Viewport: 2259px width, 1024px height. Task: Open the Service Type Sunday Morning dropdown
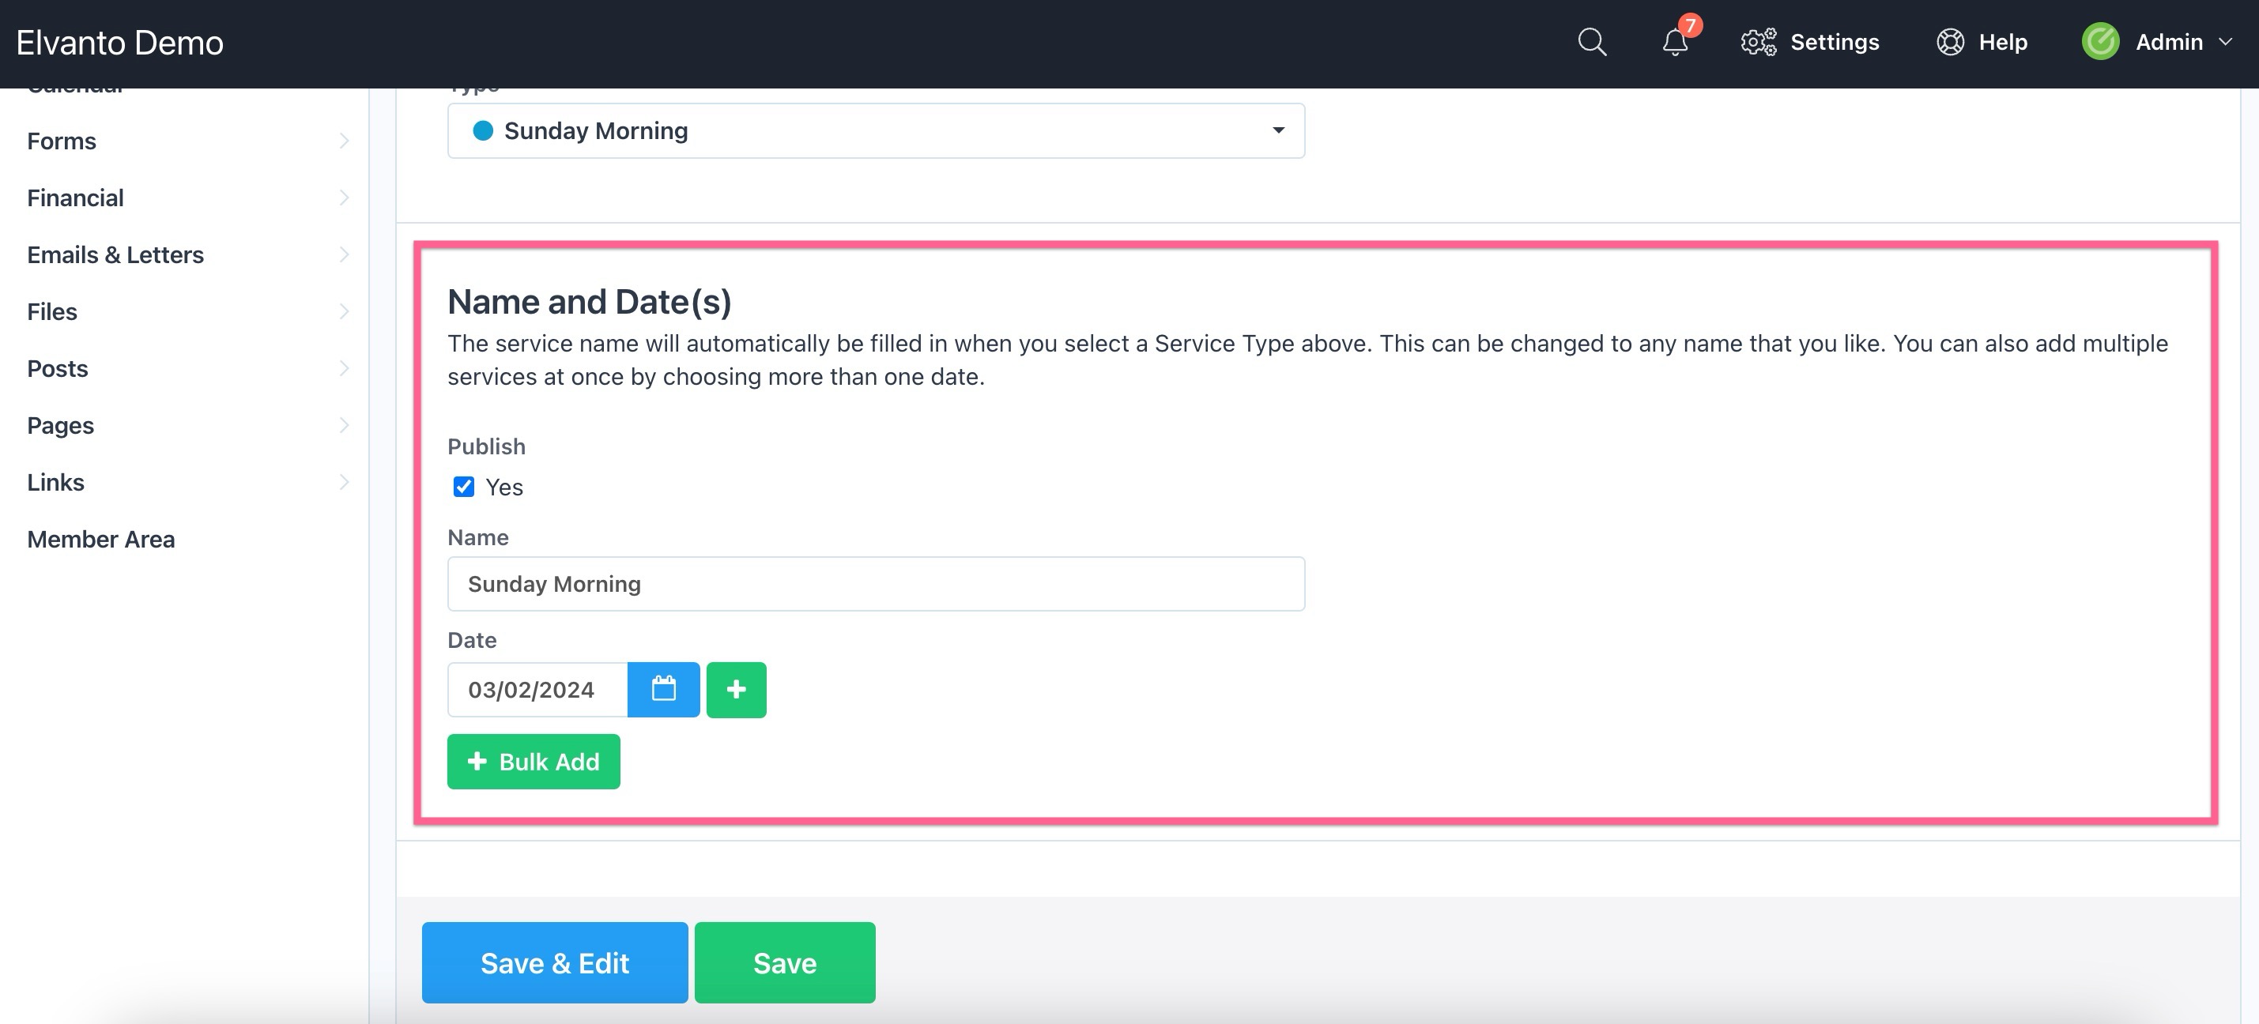[876, 130]
